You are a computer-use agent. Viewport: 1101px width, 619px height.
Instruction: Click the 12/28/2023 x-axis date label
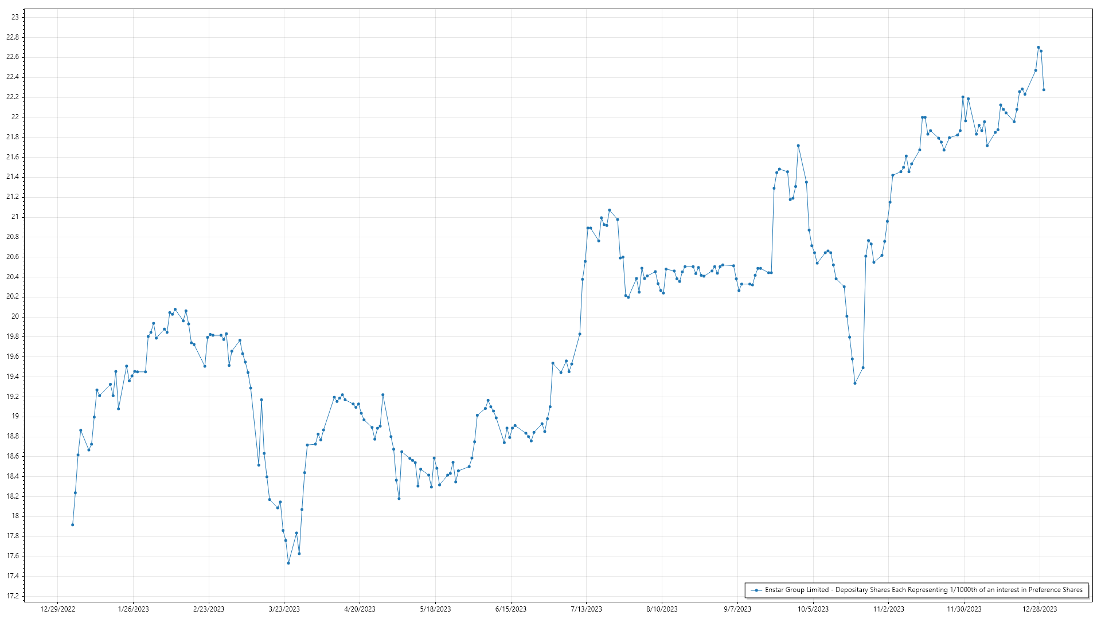click(x=1040, y=609)
